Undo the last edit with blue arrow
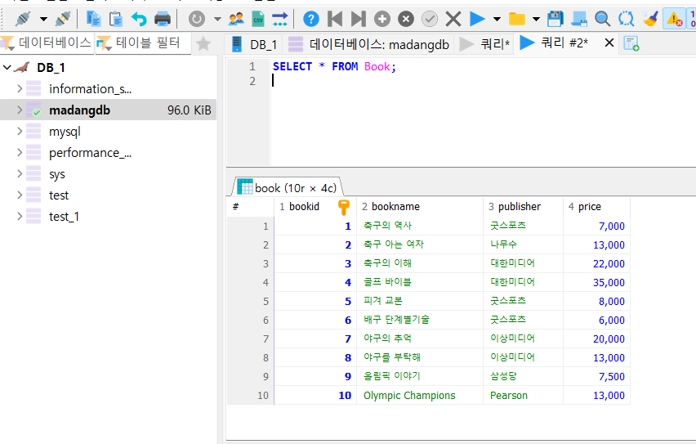The image size is (696, 444). click(x=139, y=19)
